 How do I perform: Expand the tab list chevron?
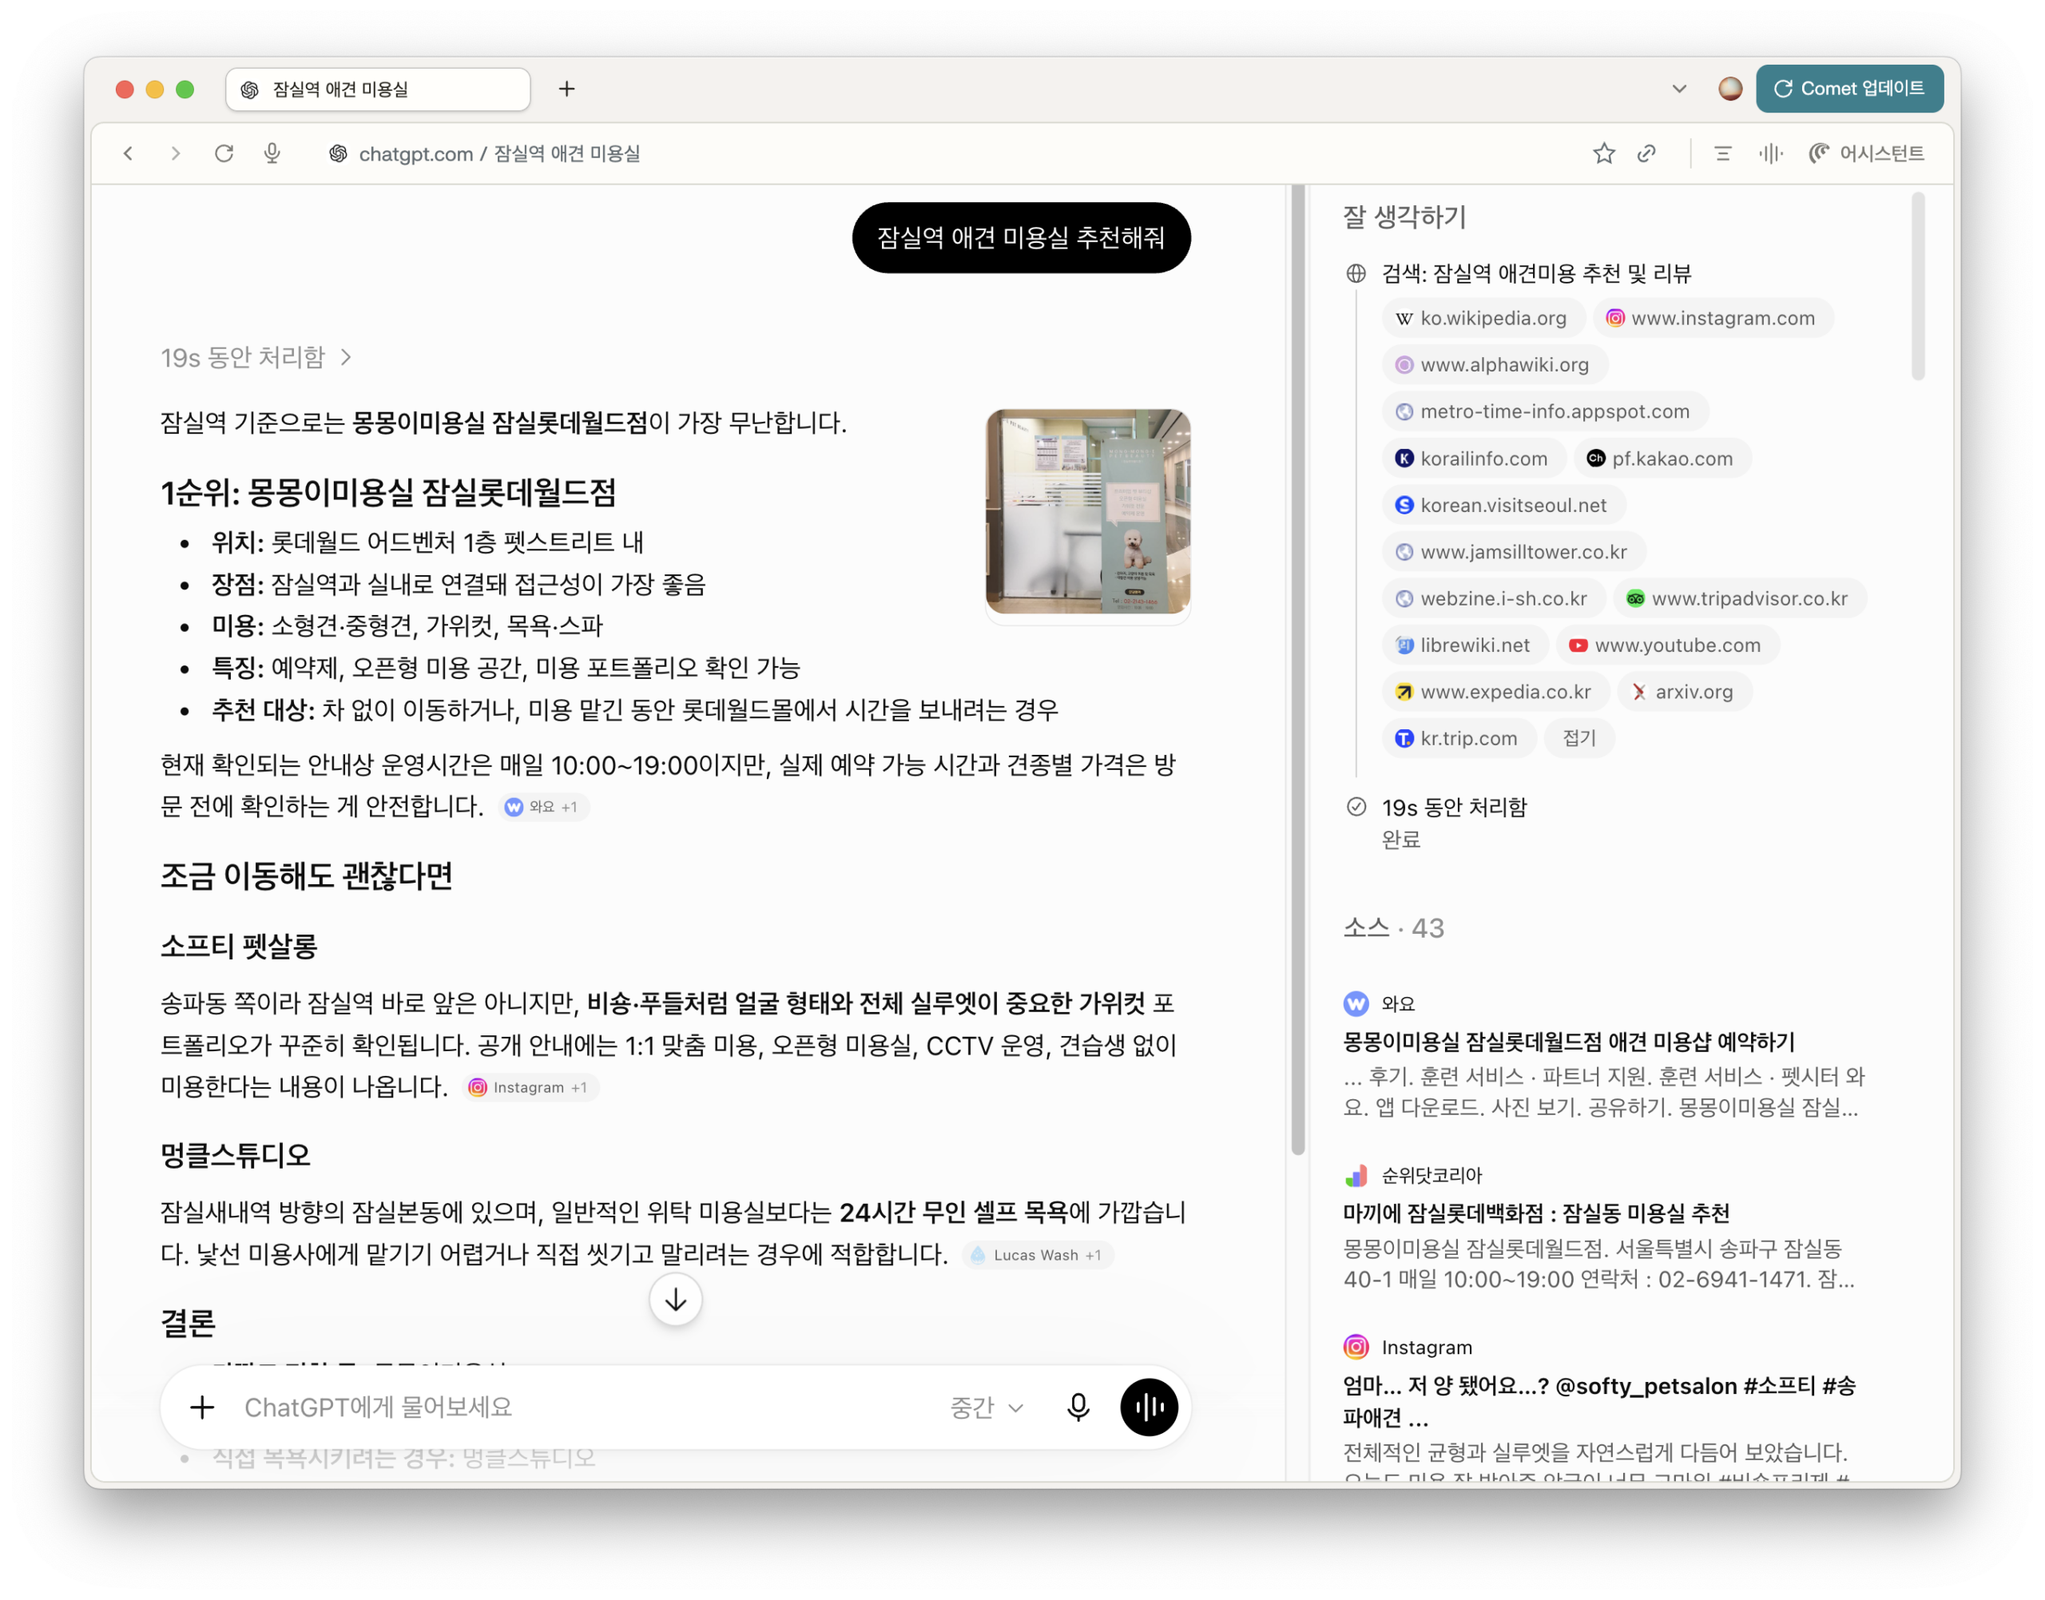pos(1678,89)
